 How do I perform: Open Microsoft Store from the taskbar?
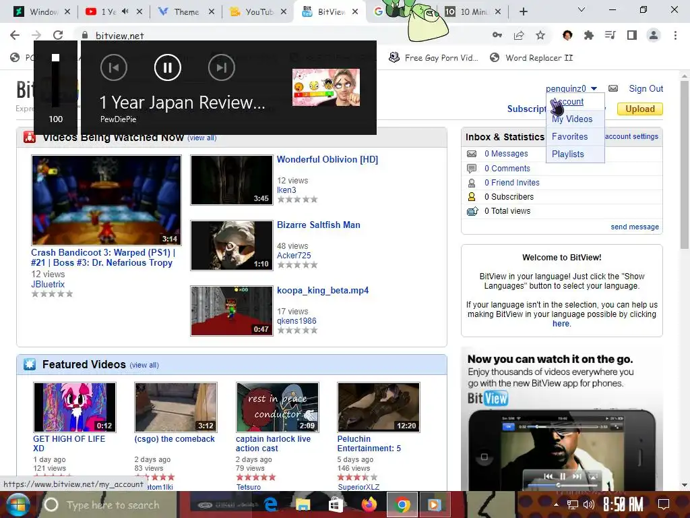point(336,505)
